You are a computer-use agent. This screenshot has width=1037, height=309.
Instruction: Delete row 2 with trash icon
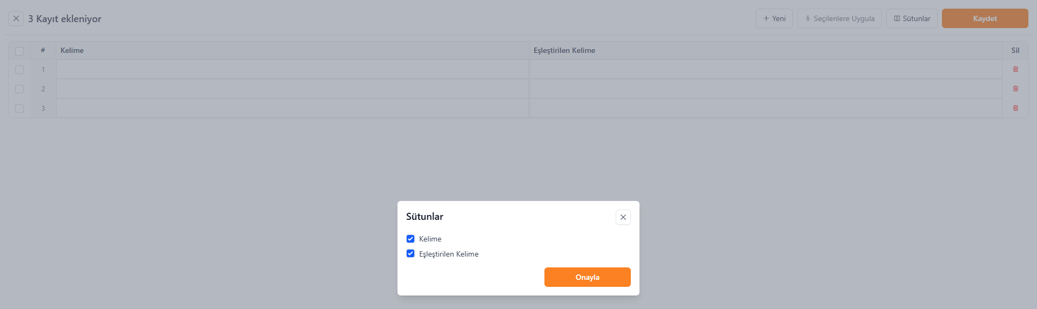pyautogui.click(x=1015, y=89)
